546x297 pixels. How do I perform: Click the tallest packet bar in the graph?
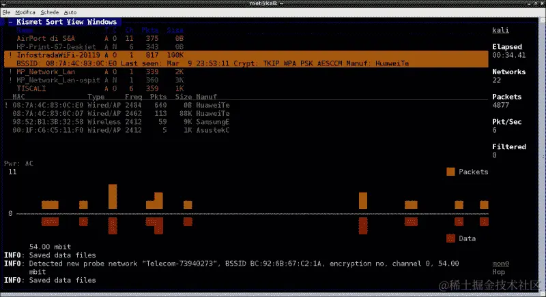click(x=113, y=197)
